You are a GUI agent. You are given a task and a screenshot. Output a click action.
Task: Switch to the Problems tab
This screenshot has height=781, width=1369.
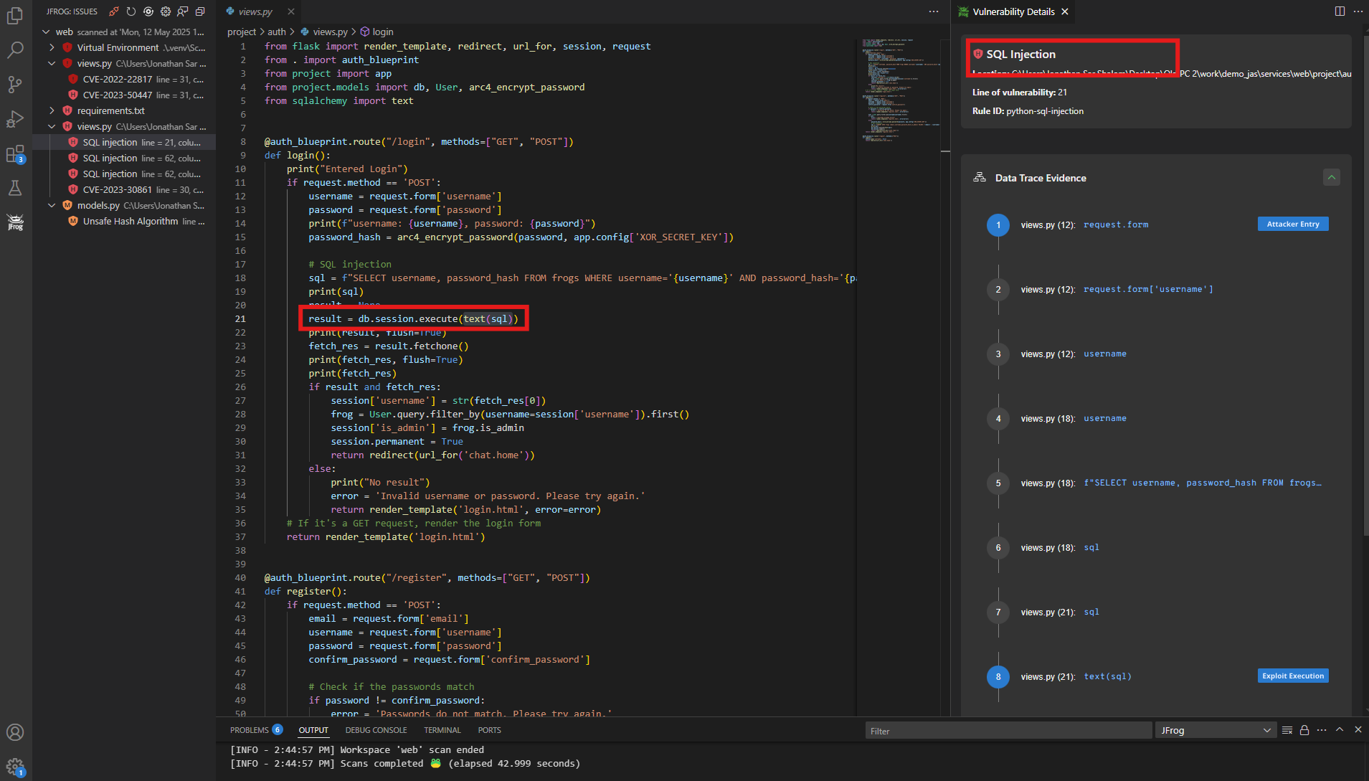pyautogui.click(x=250, y=730)
